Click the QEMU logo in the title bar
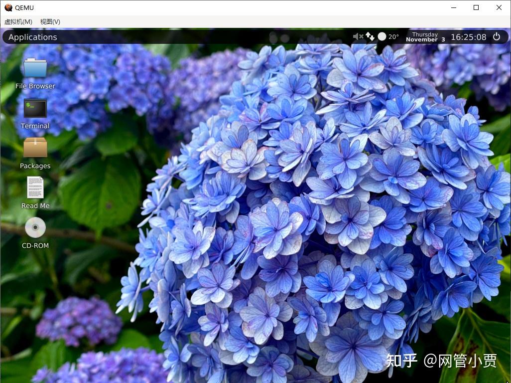 [8, 7]
